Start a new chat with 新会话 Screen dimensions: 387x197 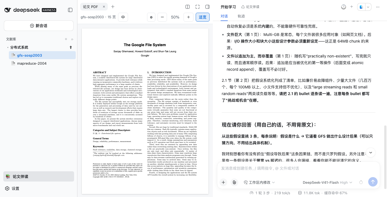39,26
